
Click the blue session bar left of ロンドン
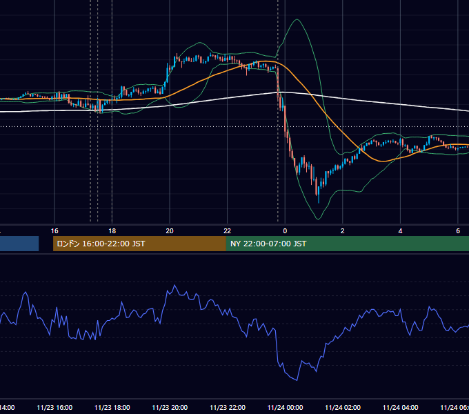pos(19,244)
